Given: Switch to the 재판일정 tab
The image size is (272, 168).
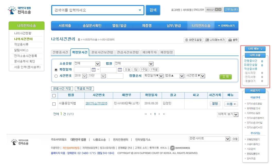Looking at the screenshot, I should [167, 52].
